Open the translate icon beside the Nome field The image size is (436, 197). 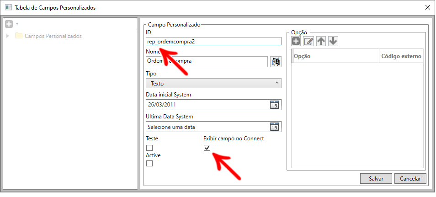pos(276,62)
